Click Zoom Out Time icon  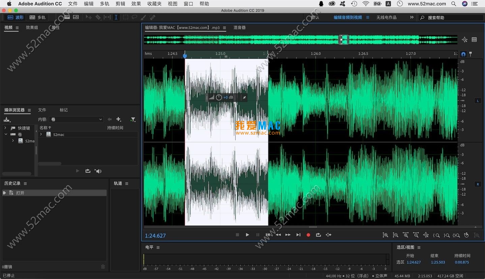coord(416,235)
